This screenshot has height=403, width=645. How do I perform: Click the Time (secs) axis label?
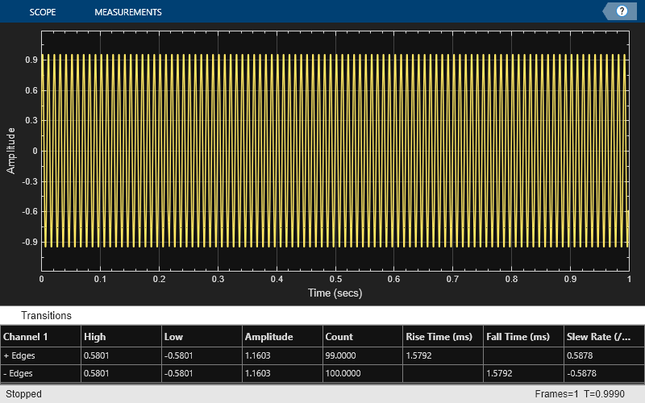335,293
